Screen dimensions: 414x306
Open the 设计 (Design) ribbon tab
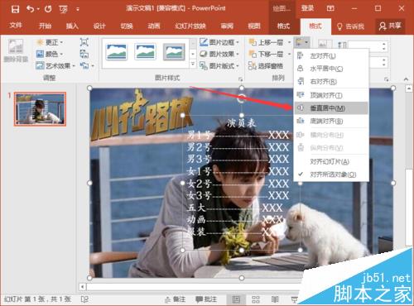(99, 26)
